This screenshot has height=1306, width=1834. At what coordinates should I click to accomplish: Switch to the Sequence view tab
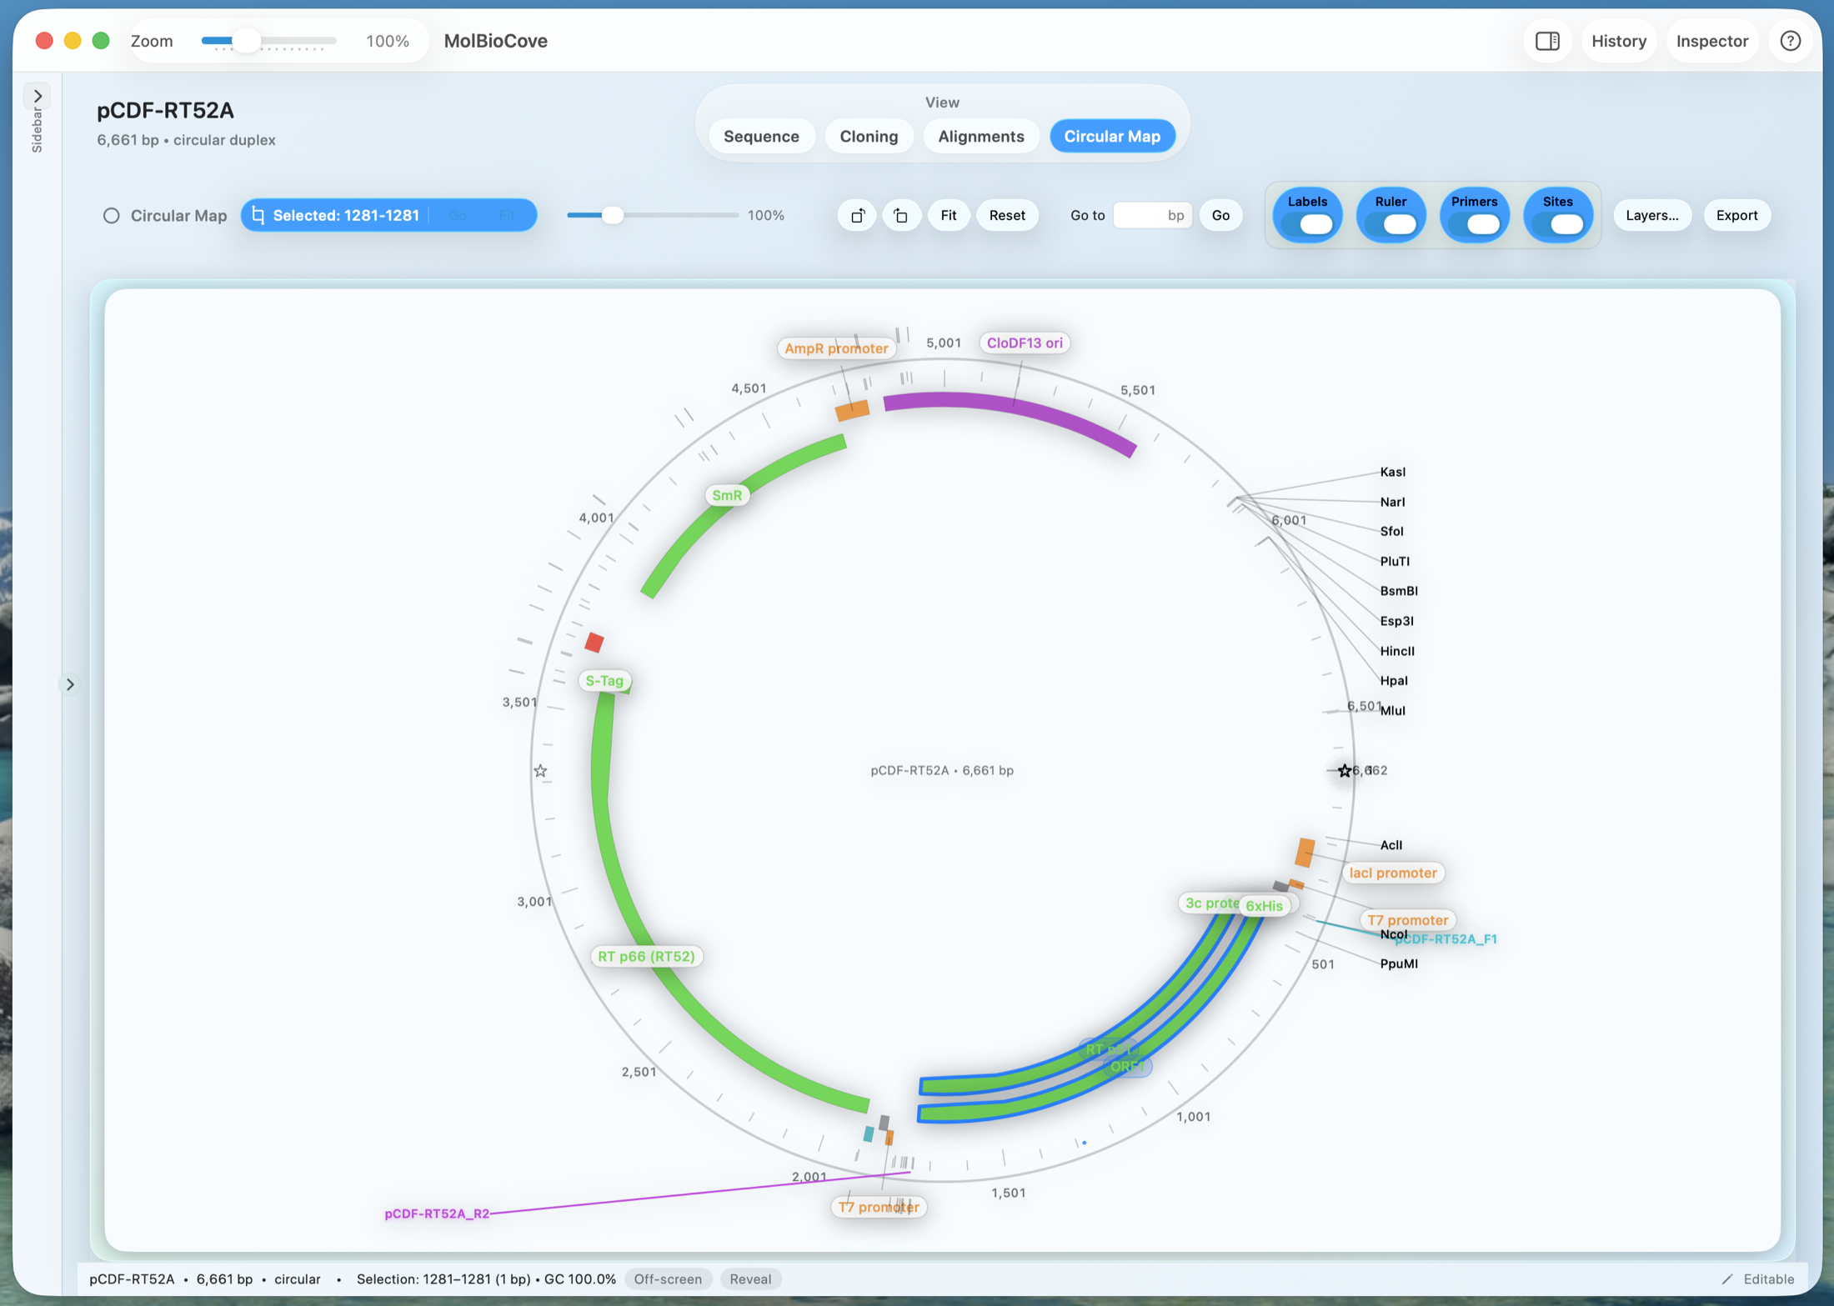tap(761, 136)
